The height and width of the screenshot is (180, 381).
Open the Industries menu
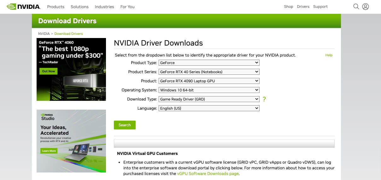coord(104,7)
